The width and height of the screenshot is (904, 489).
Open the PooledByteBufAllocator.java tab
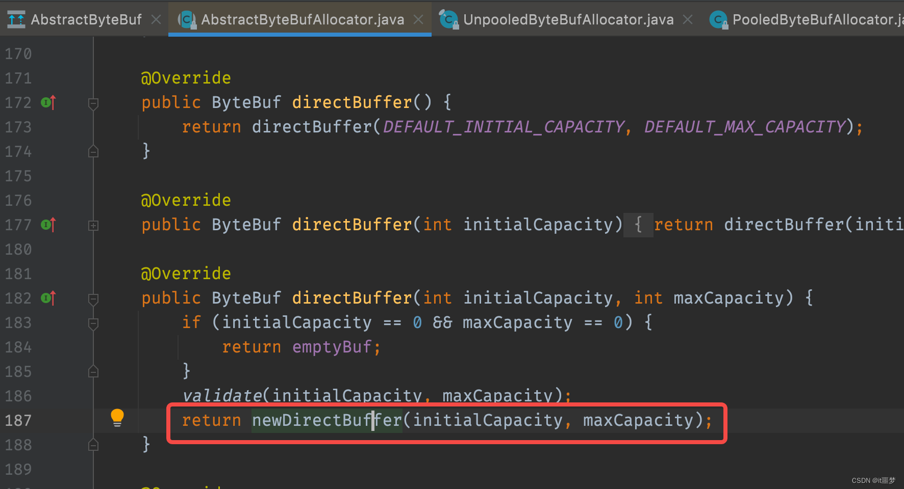coord(818,19)
